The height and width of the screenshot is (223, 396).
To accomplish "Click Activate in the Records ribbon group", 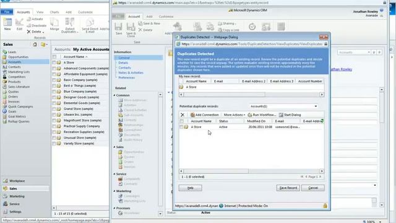I will click(35, 19).
